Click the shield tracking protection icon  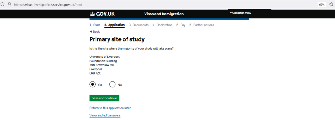point(2,4)
